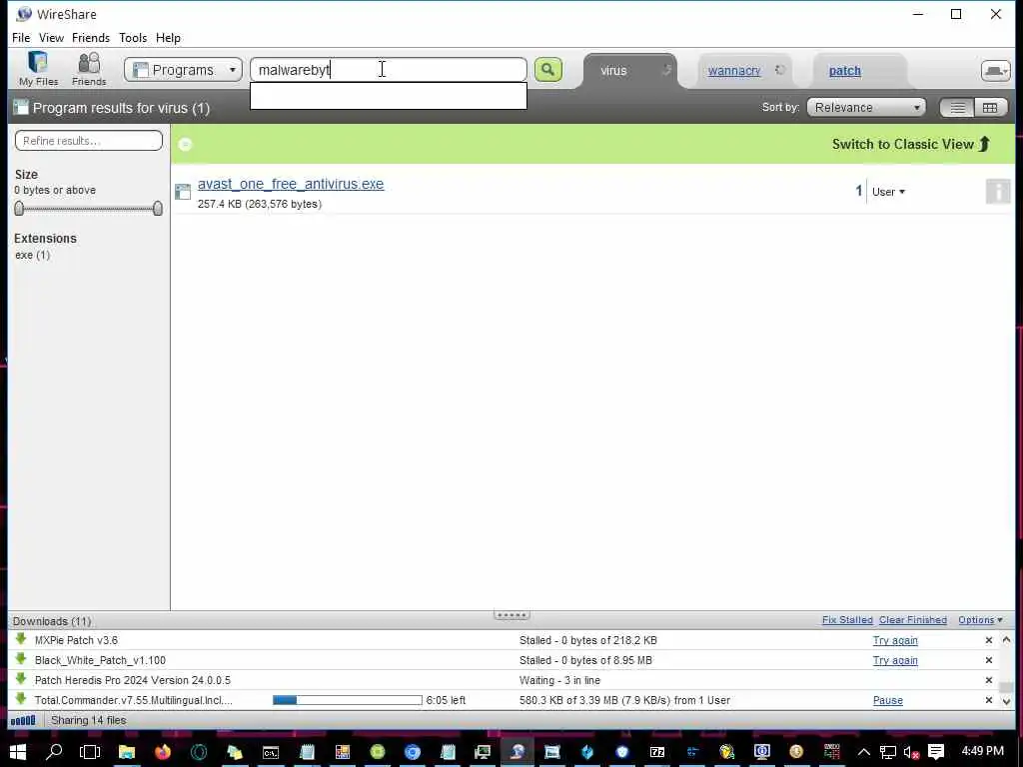
Task: Open the Friends panel
Action: [x=89, y=69]
